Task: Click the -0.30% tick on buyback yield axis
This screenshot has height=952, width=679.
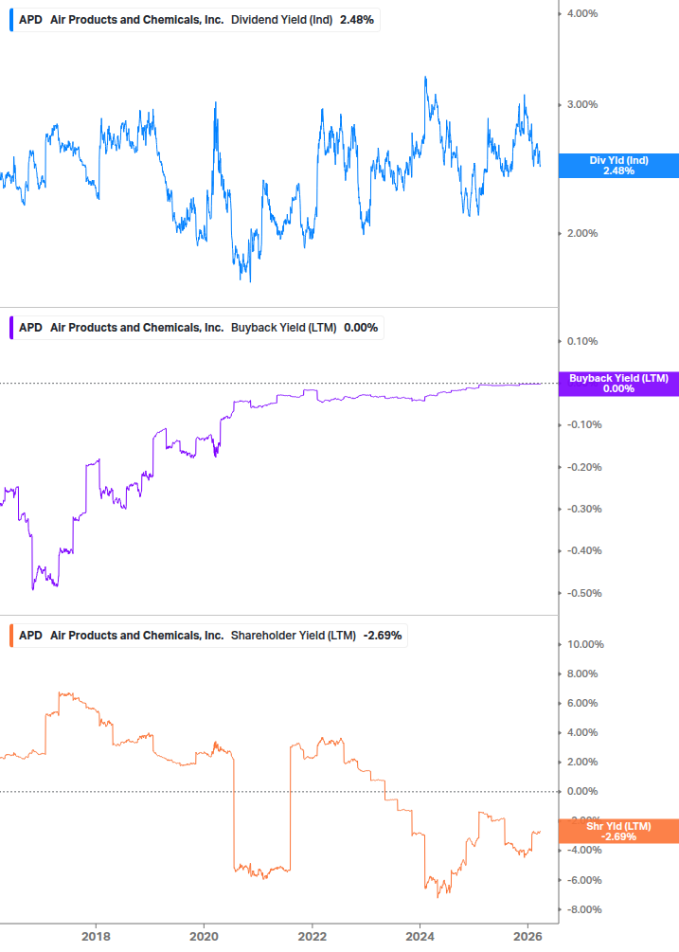Action: [x=585, y=509]
